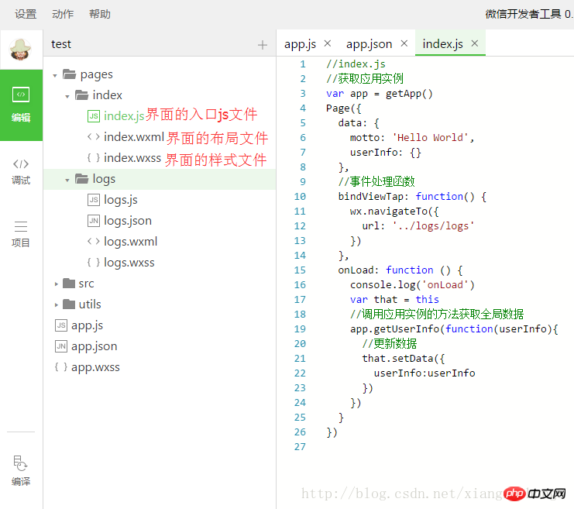Click the index folder icon
574x509 pixels.
(x=81, y=95)
